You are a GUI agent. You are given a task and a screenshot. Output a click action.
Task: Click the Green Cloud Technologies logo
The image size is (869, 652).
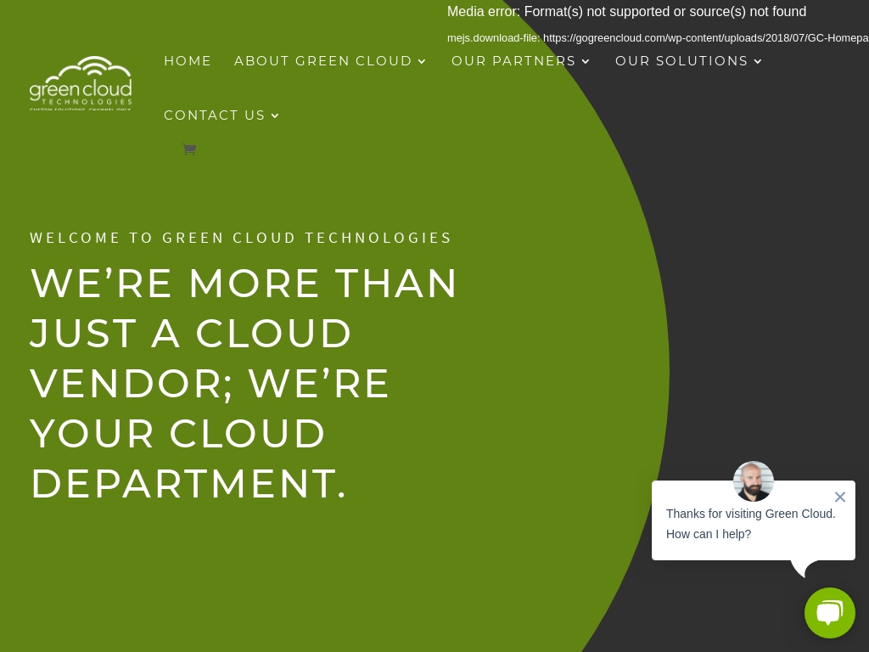click(x=81, y=83)
